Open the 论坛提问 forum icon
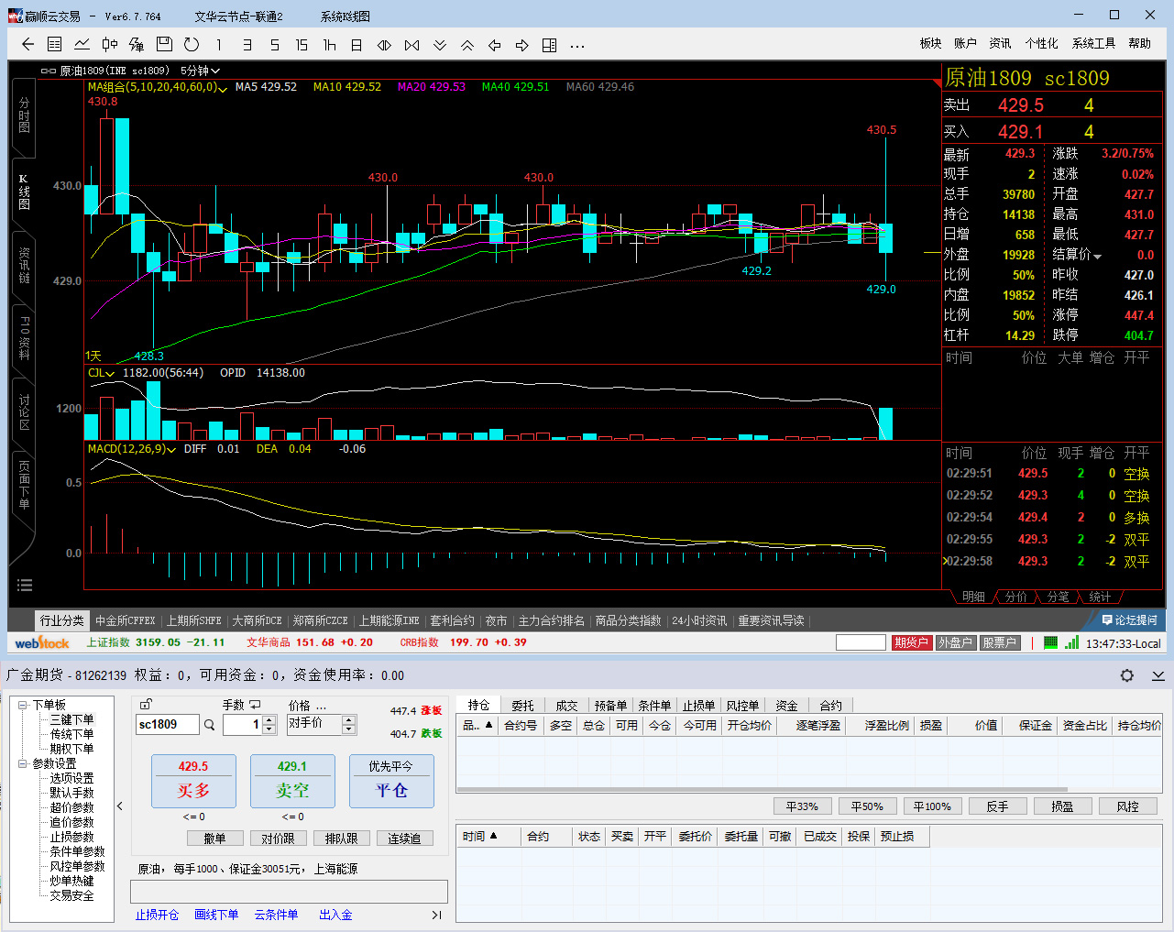The height and width of the screenshot is (932, 1174). pos(1128,620)
